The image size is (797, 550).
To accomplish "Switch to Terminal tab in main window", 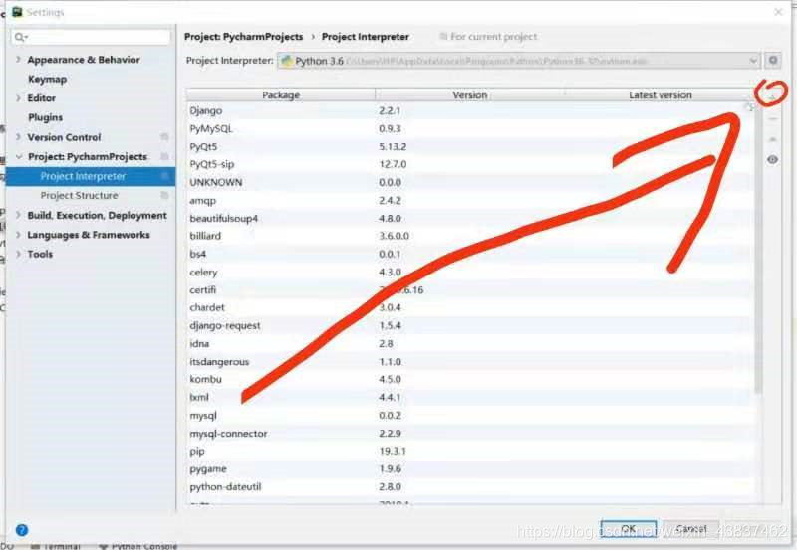I will (x=56, y=546).
